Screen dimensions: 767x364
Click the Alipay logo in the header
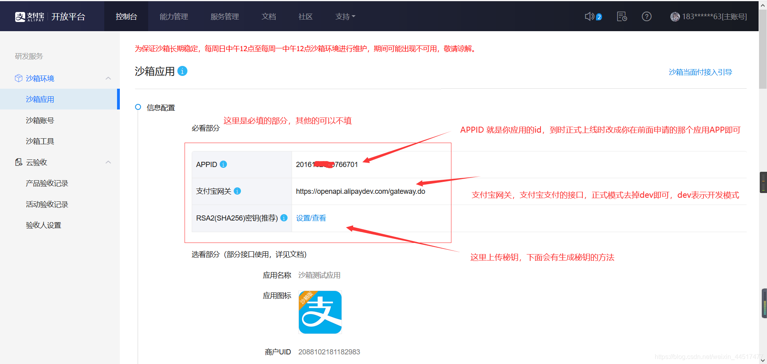point(30,16)
